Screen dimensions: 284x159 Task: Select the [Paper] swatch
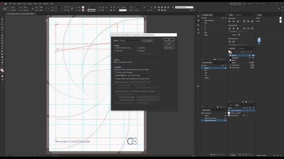[242, 60]
